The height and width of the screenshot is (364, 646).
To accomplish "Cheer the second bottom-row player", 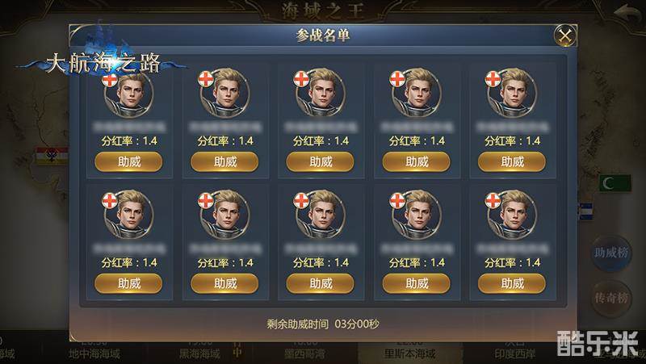I will [224, 284].
